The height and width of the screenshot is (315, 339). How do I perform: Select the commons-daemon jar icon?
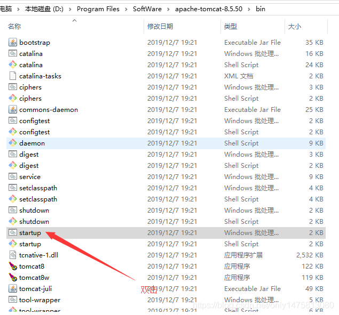click(13, 109)
